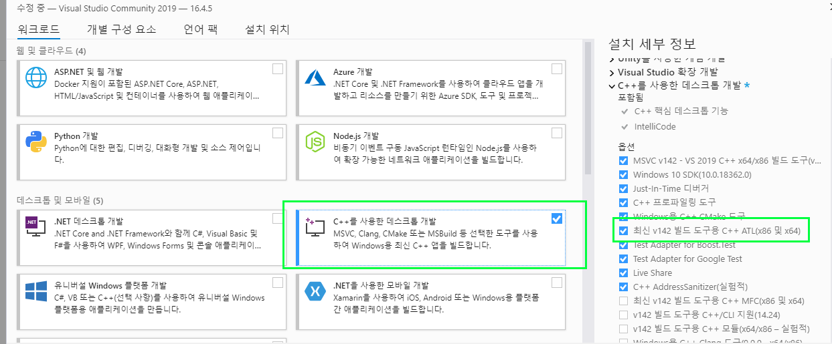Screen dimensions: 832x344
Task: Click the ASP.NET 및 웹 개발 title
Action: click(x=88, y=71)
